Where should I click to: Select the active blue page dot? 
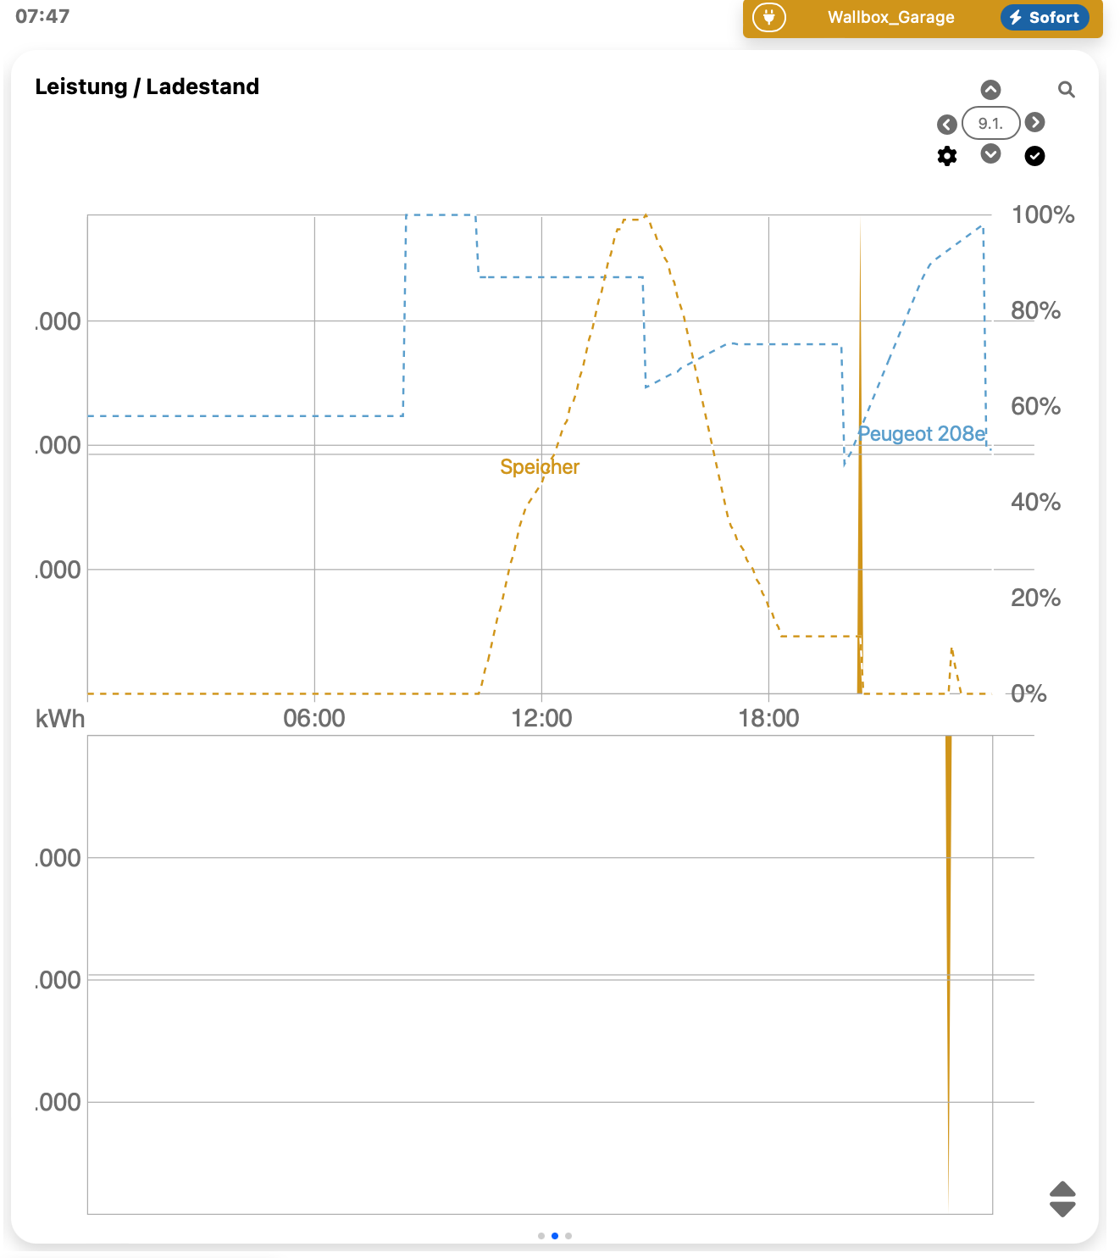pos(555,1236)
